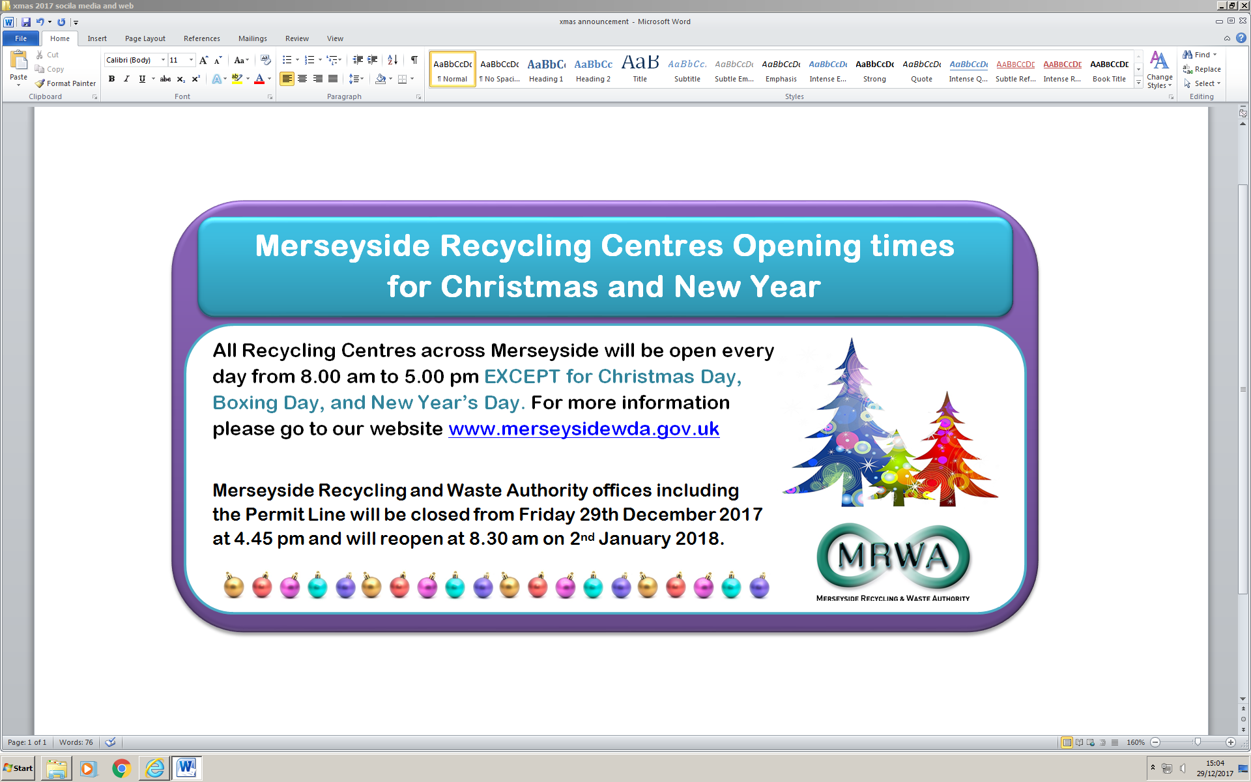Click the Copy command
This screenshot has height=782, width=1251.
[50, 69]
